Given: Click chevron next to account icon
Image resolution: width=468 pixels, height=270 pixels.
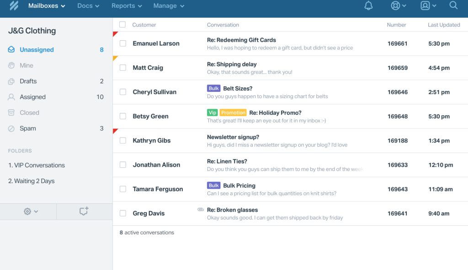Looking at the screenshot, I should pyautogui.click(x=434, y=5).
